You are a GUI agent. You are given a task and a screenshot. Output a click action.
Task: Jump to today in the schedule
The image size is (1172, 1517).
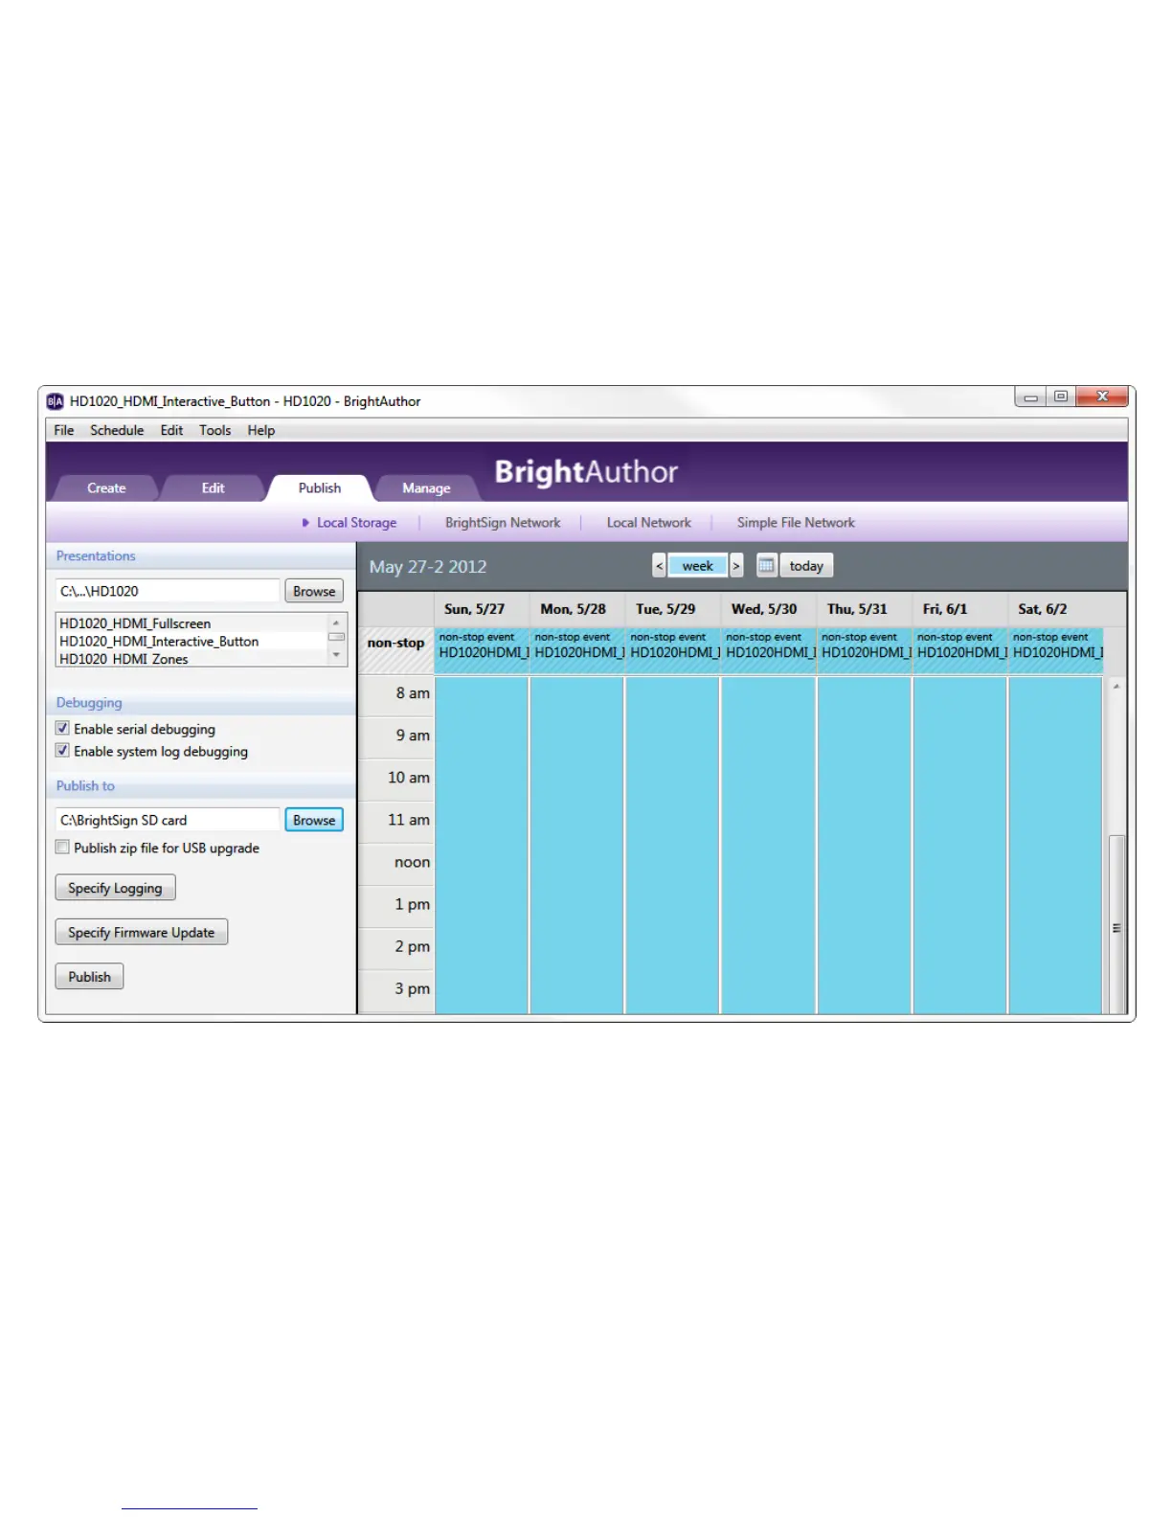tap(806, 566)
